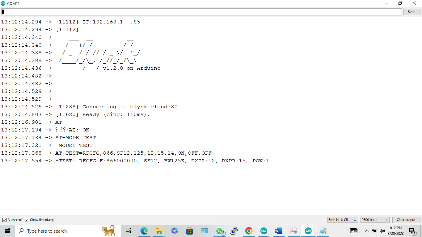Open Task View from the taskbar

point(129,231)
